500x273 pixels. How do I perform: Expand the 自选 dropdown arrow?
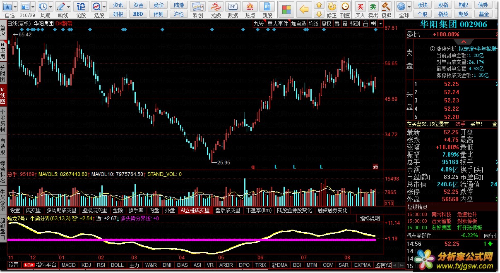(15, 7)
